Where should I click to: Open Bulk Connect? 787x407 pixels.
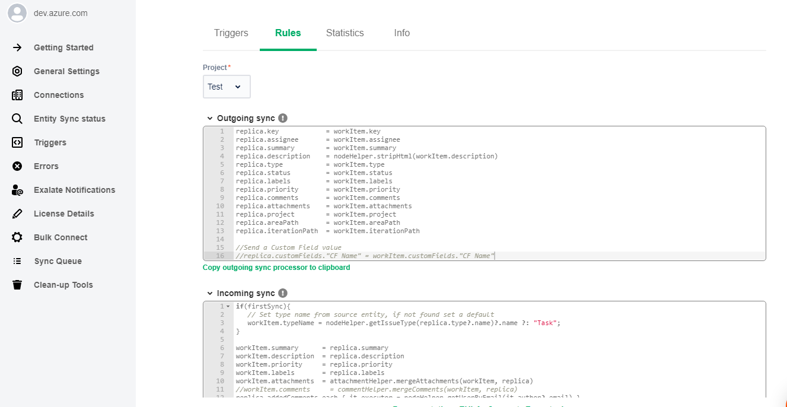click(60, 237)
